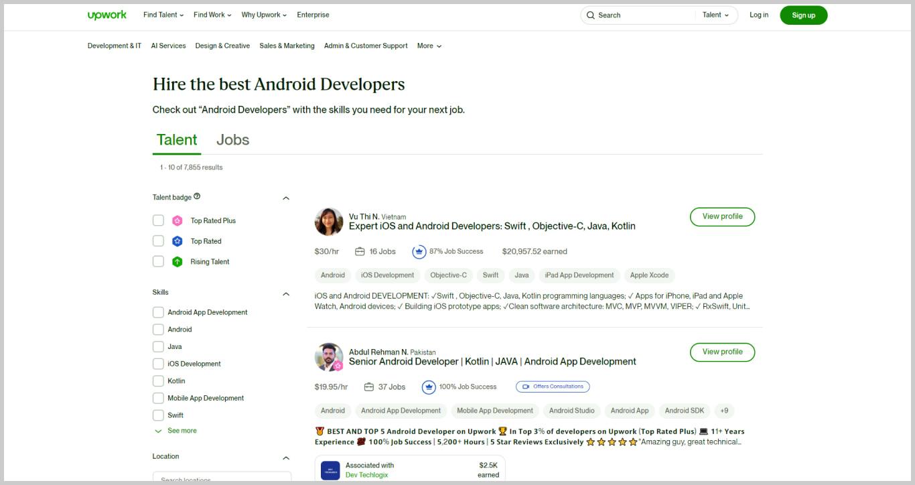Click the Dev Techlogix agency logo
The width and height of the screenshot is (915, 485).
tap(330, 470)
